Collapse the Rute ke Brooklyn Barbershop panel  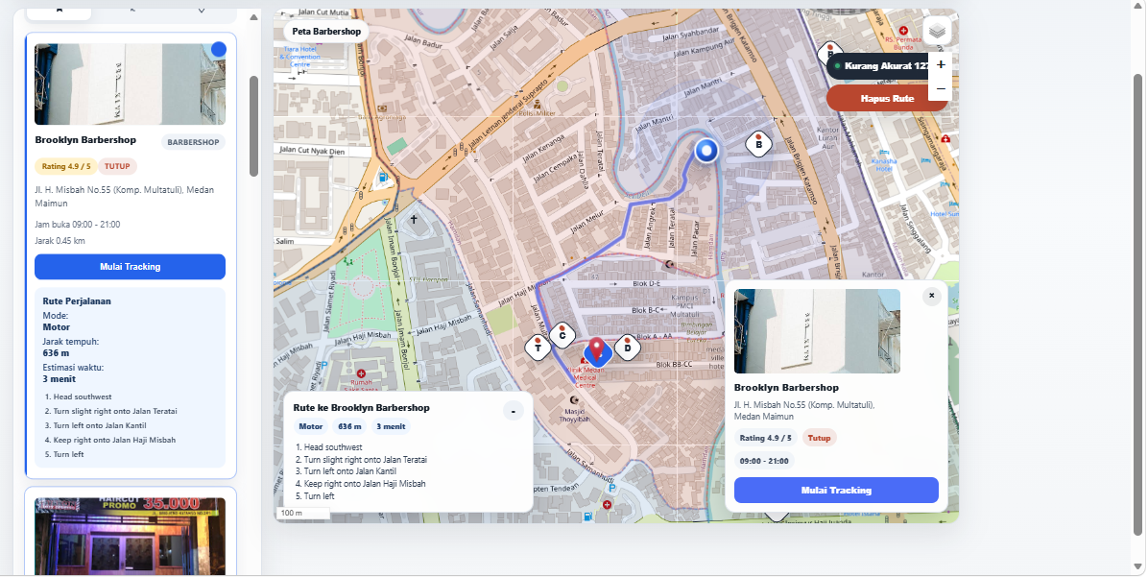tap(514, 411)
